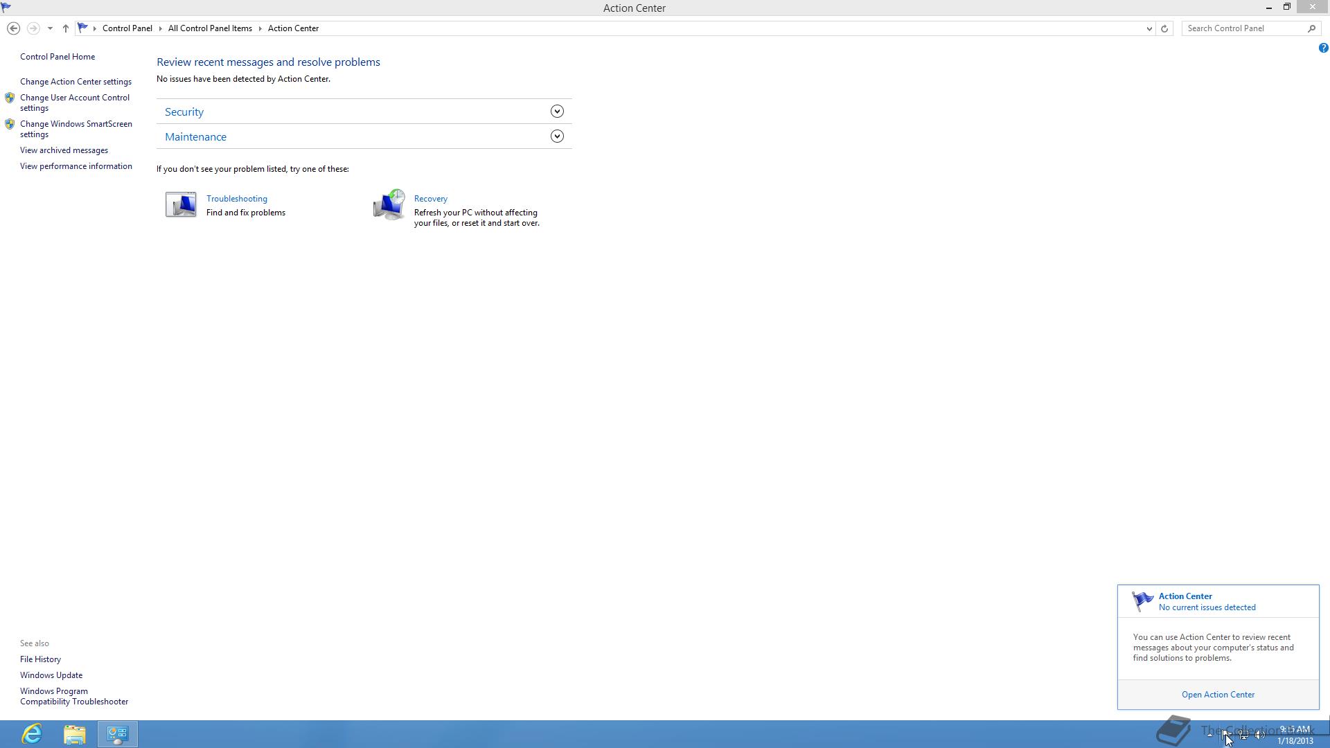Click the Security heading
The width and height of the screenshot is (1330, 748).
click(x=184, y=112)
